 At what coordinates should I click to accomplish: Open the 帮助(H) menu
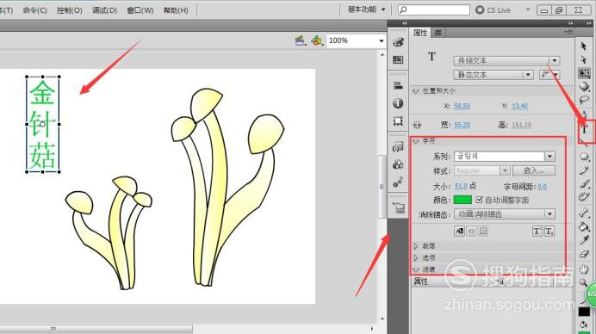176,10
